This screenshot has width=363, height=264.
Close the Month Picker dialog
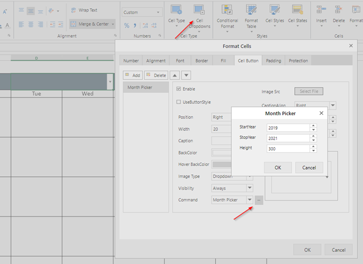(321, 113)
